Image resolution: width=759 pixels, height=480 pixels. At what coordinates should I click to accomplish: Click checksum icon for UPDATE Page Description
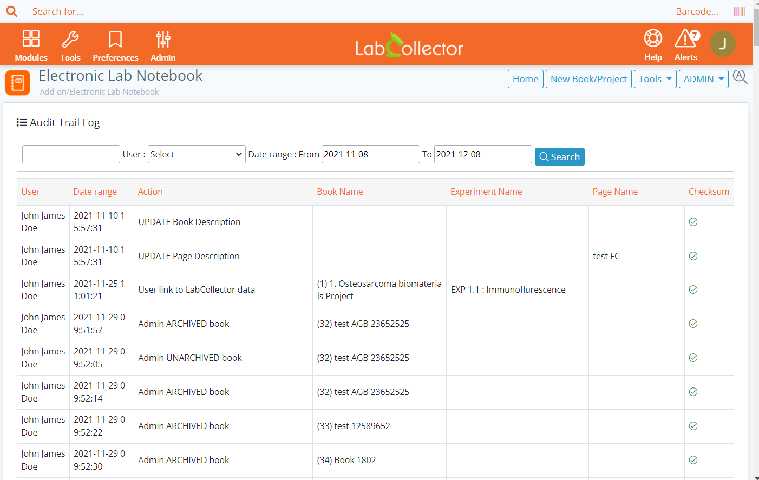[693, 256]
